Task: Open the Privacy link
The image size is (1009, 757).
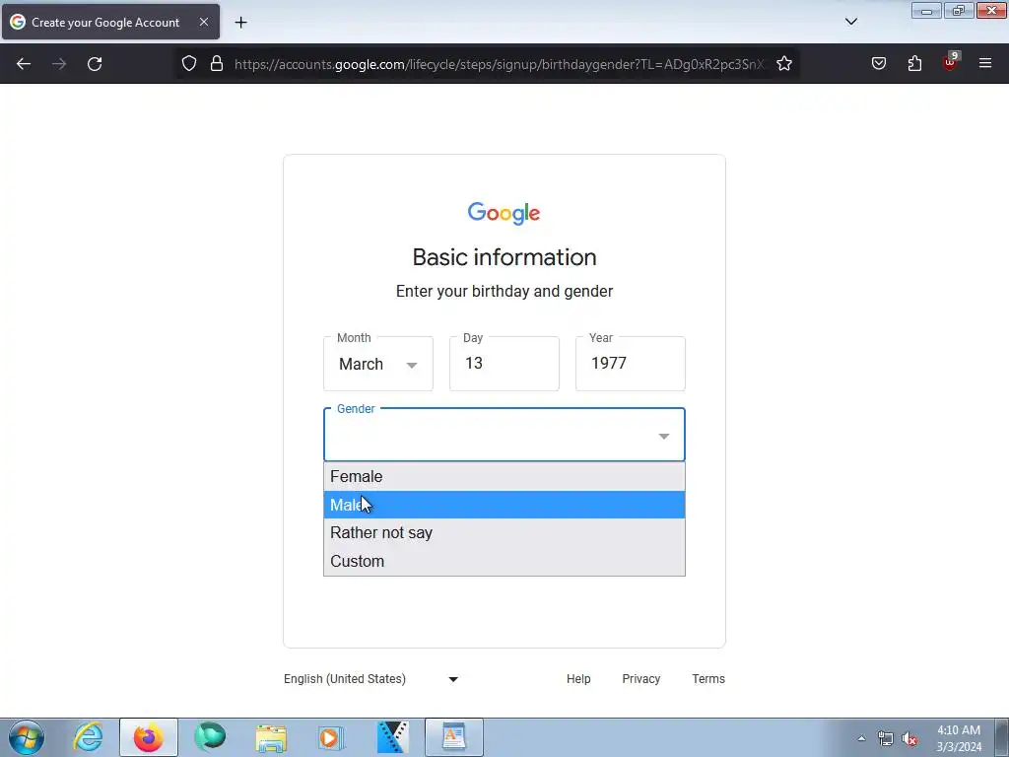Action: click(640, 679)
